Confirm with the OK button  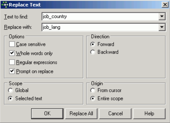click(x=47, y=114)
